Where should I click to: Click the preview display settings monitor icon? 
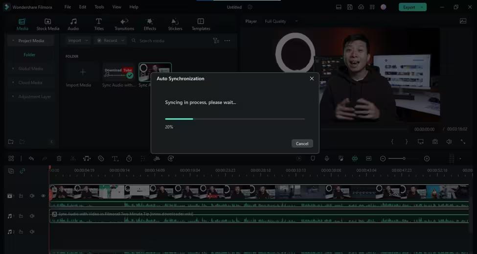point(421,142)
